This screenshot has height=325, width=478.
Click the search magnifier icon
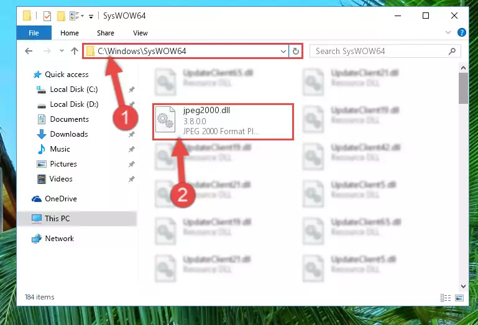[x=452, y=51]
